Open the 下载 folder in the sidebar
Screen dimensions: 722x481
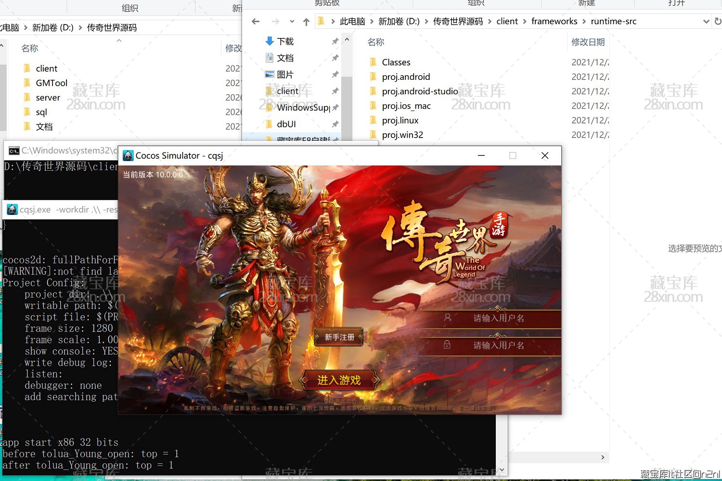285,41
